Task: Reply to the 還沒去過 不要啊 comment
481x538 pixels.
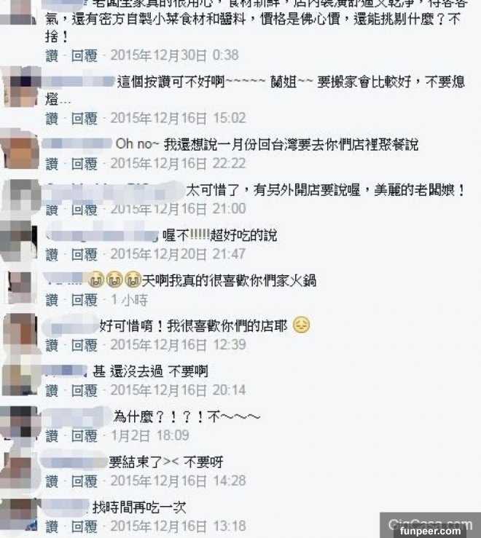Action: [x=85, y=390]
